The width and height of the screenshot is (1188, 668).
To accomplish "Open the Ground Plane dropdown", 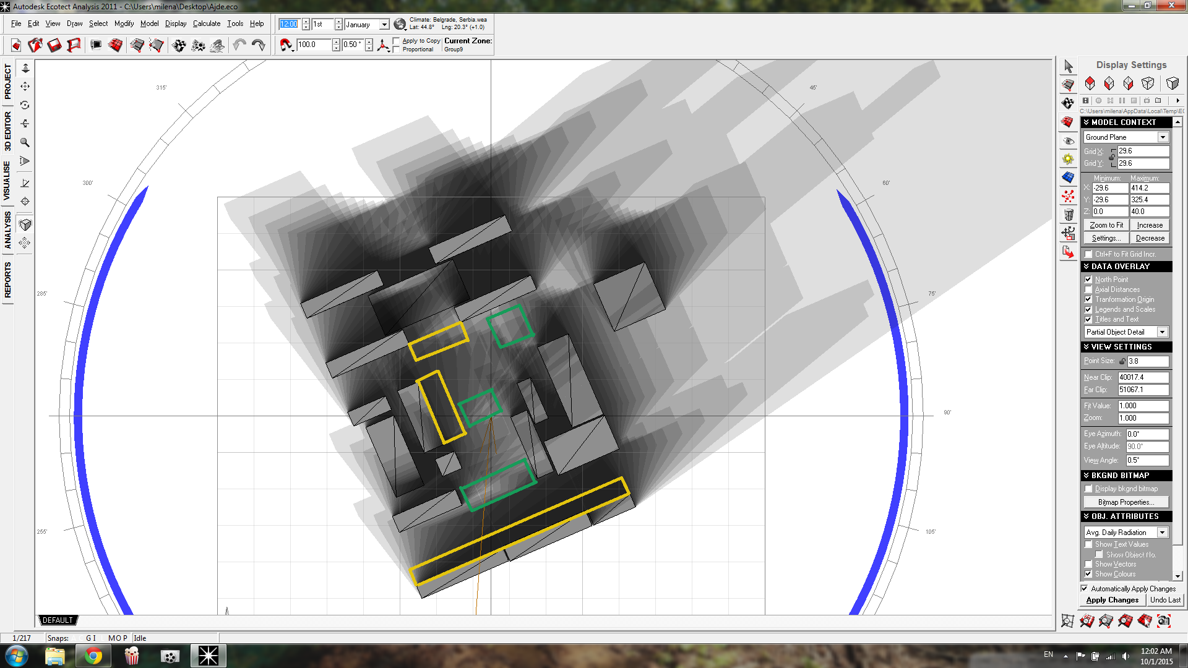I will (1163, 137).
